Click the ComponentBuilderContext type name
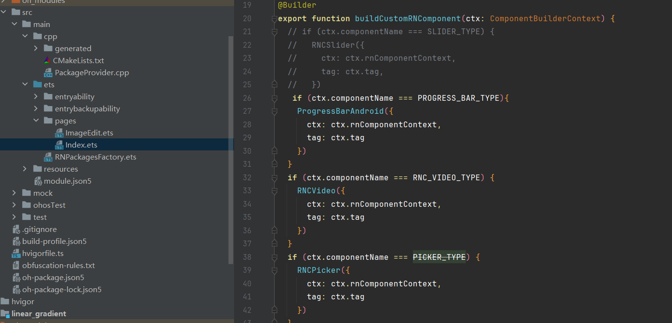The image size is (672, 323). 546,19
